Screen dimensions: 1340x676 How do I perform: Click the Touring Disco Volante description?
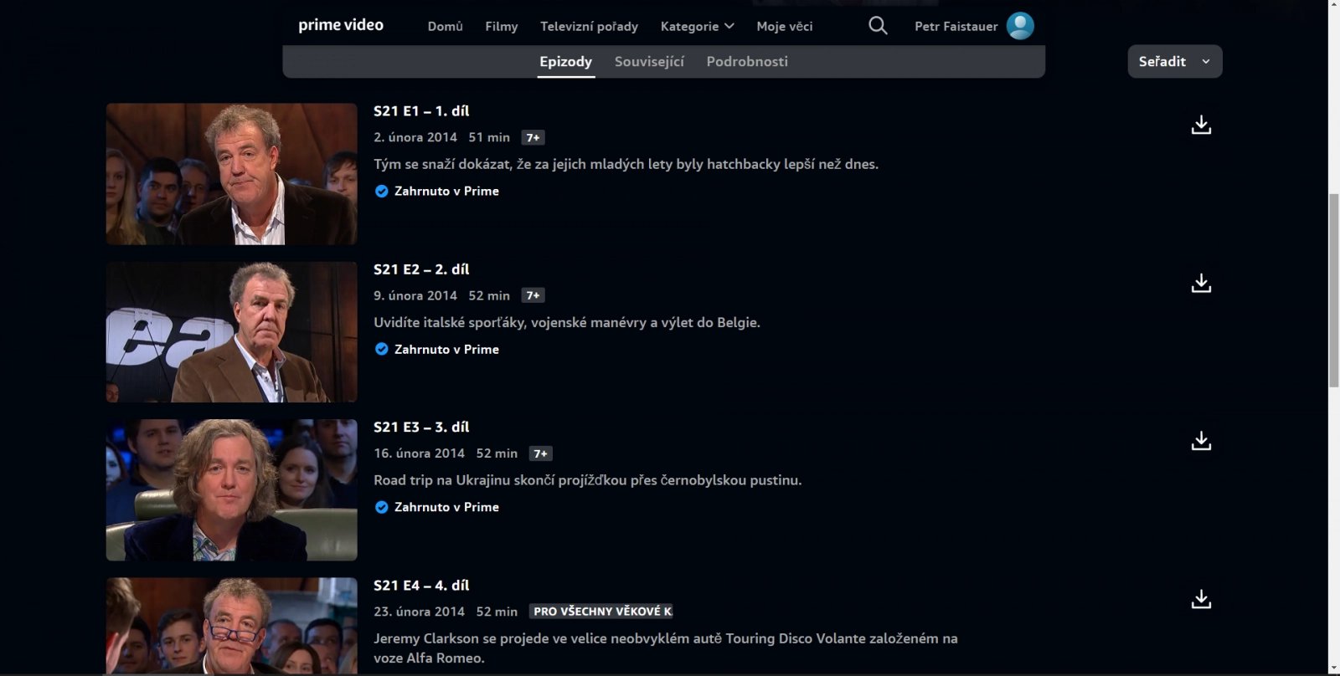pos(666,648)
